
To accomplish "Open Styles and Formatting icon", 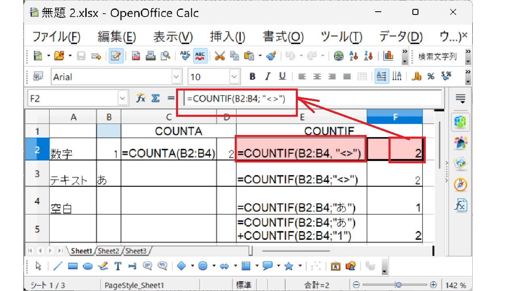I will (x=38, y=76).
